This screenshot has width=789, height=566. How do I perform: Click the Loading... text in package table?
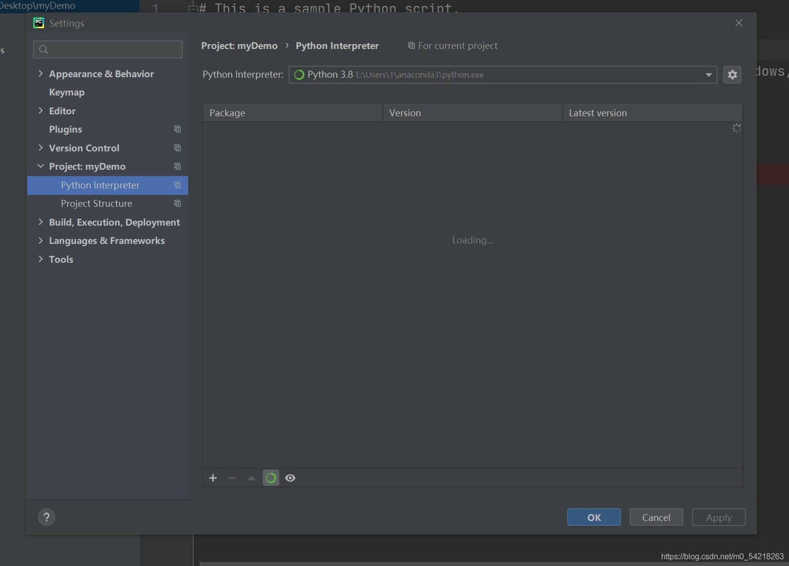(473, 240)
